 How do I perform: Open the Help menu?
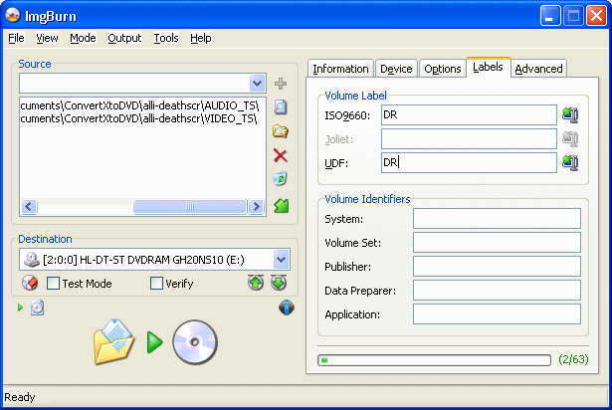[201, 38]
